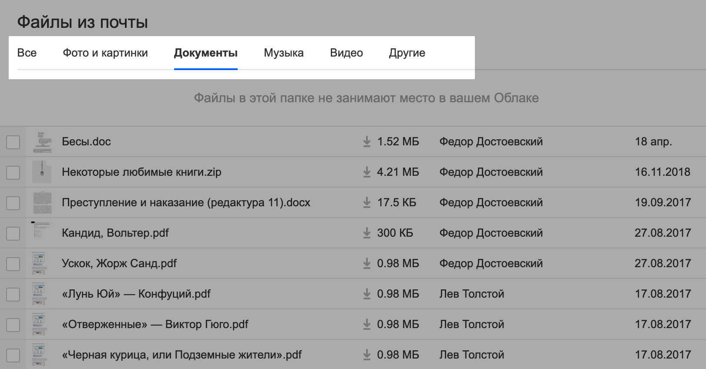Open thumbnail preview of Бесы.doc
This screenshot has width=706, height=369.
[x=42, y=142]
